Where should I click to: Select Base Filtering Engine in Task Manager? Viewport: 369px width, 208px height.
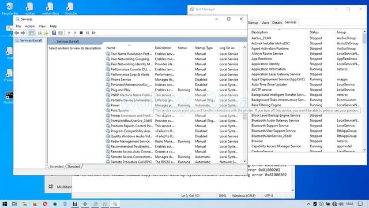click(306, 105)
